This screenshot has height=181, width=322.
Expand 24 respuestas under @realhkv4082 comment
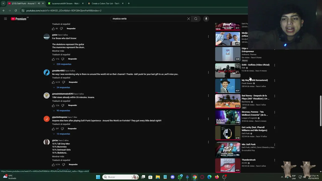(61, 87)
